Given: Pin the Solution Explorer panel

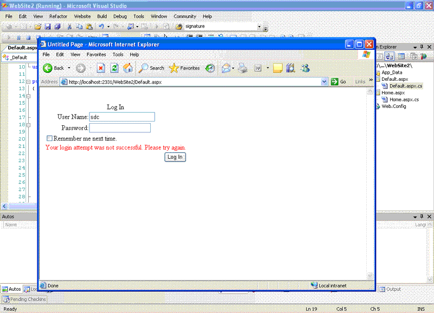Looking at the screenshot, I should coord(422,47).
